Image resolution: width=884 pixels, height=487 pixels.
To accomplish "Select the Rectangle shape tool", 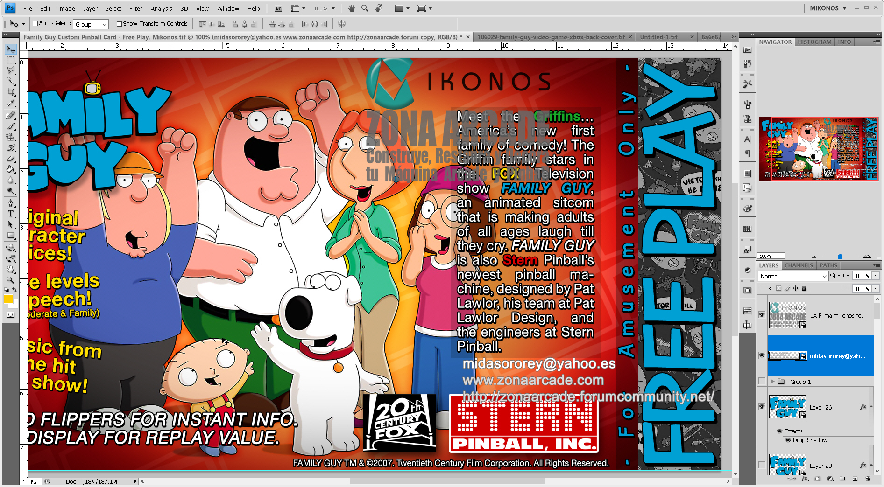I will click(10, 235).
